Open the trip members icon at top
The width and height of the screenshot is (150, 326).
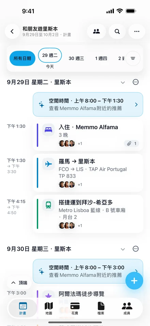96,31
